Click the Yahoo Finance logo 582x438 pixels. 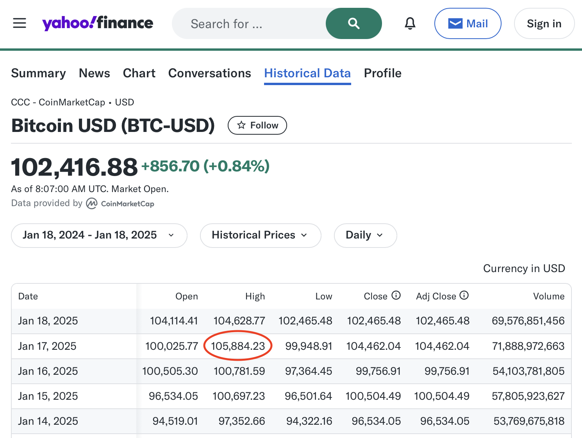pyautogui.click(x=98, y=23)
